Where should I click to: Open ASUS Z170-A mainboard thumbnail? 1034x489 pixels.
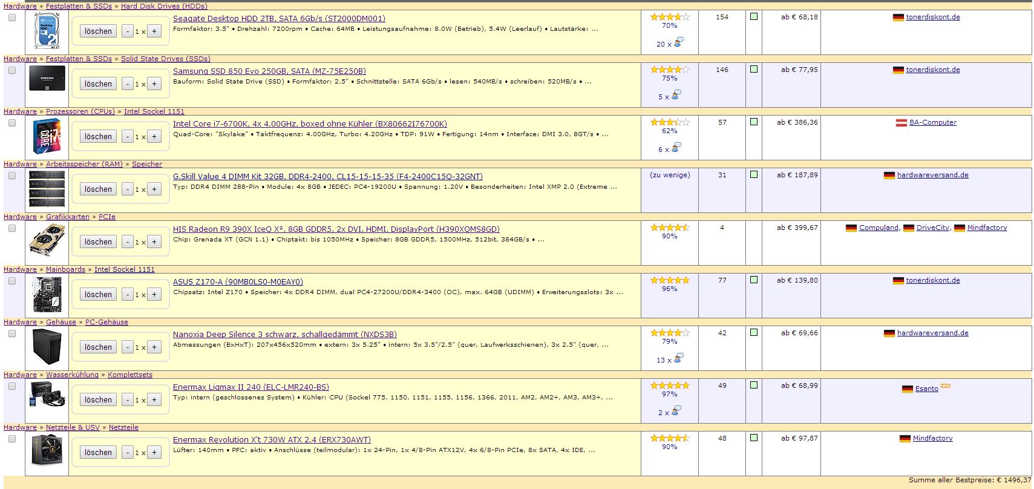click(x=47, y=295)
